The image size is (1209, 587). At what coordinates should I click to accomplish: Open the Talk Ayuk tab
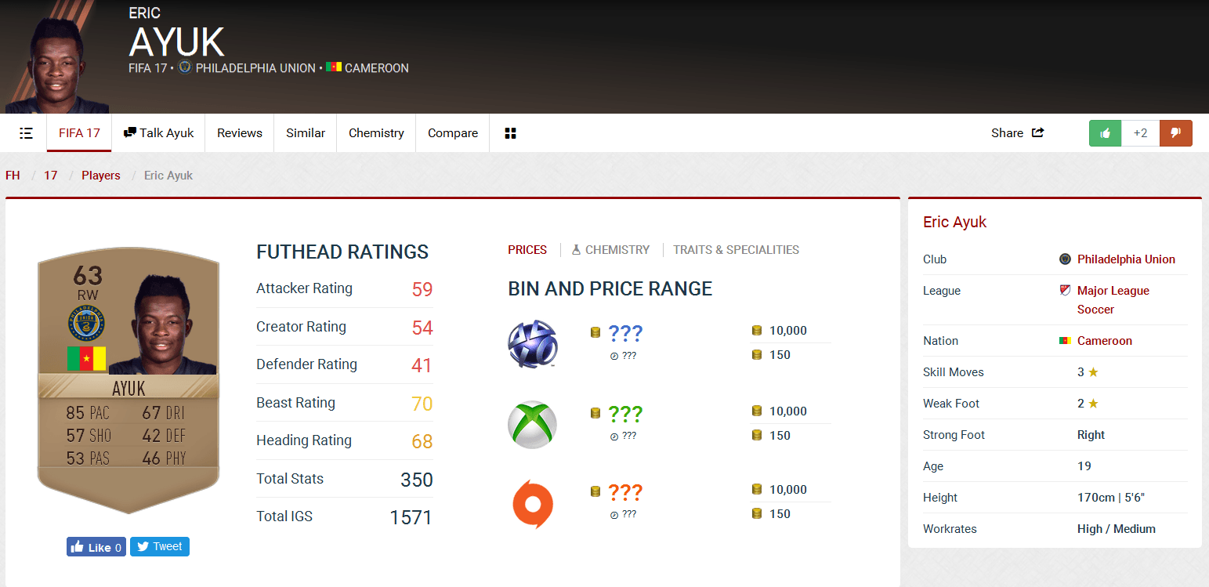tap(158, 133)
